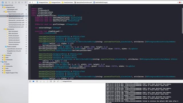Open Camera.storyboard
Image resolution: width=183 pixels, height=103 pixels.
point(14,40)
